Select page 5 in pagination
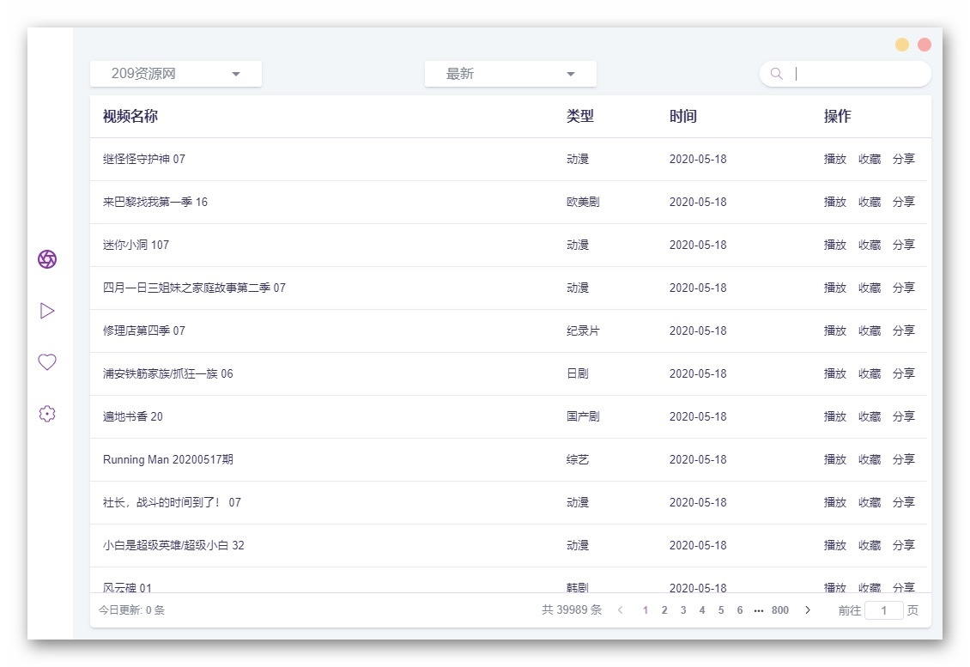The height and width of the screenshot is (667, 970). tap(721, 610)
